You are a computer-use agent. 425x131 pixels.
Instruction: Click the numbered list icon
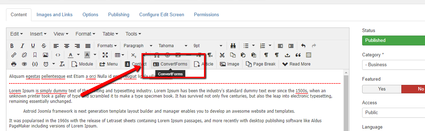(x=262, y=46)
